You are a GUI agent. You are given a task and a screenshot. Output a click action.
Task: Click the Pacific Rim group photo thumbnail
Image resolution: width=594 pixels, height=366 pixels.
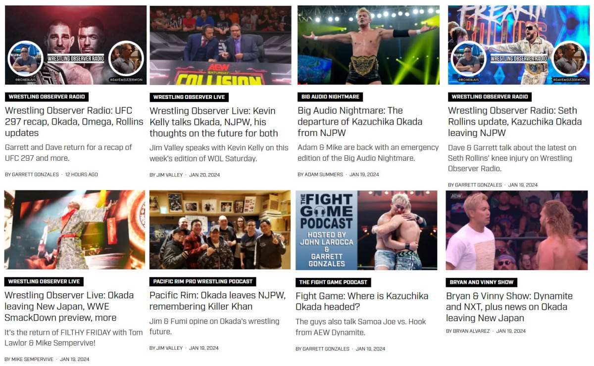(220, 230)
